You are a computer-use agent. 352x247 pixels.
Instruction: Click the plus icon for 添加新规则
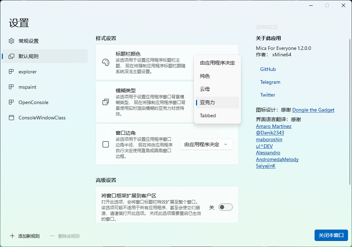[12, 236]
